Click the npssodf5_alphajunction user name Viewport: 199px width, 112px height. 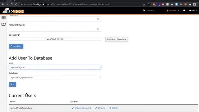[21, 108]
